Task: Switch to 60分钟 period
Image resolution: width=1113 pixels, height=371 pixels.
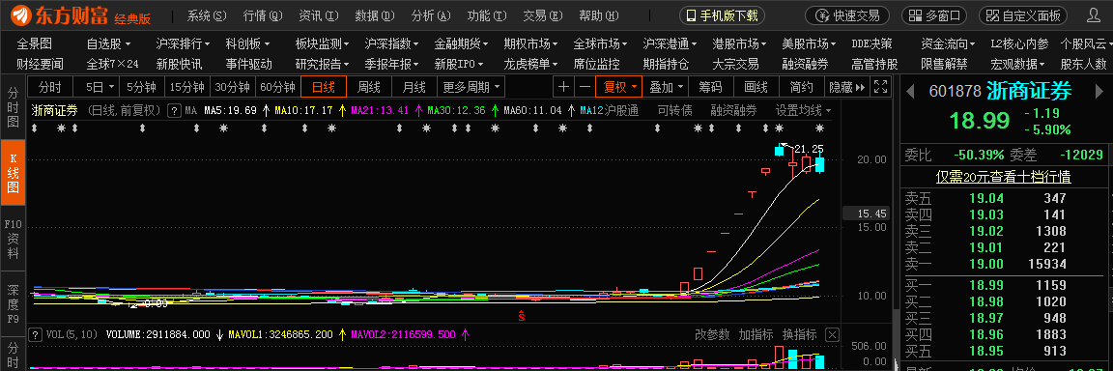Action: tap(277, 87)
